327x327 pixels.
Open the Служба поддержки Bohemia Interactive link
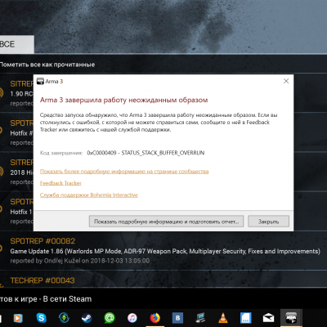click(89, 195)
